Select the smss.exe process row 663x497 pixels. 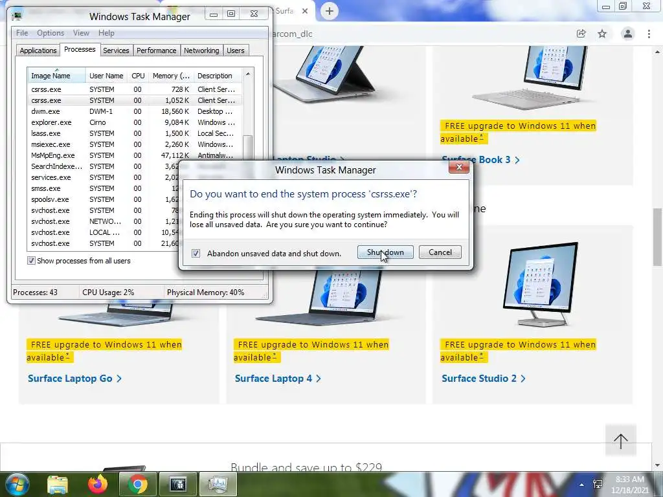coord(103,188)
